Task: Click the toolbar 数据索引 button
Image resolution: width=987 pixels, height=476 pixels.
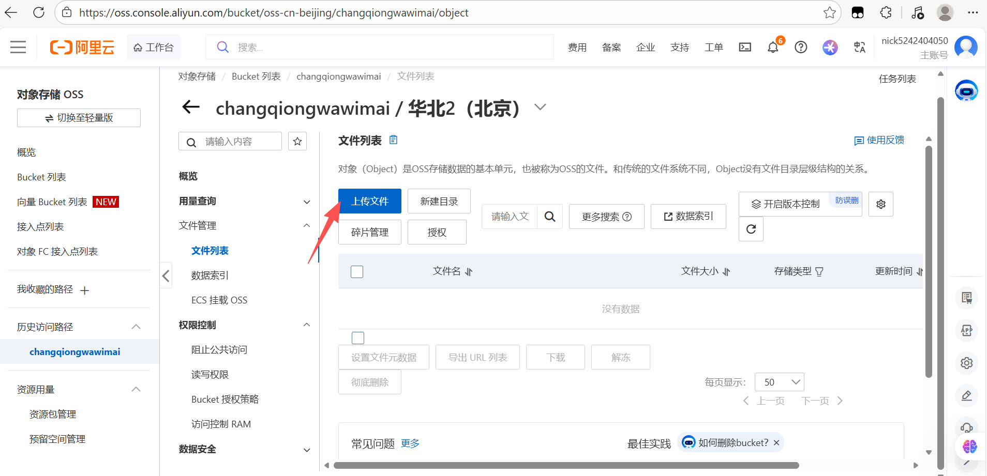Action: 689,217
